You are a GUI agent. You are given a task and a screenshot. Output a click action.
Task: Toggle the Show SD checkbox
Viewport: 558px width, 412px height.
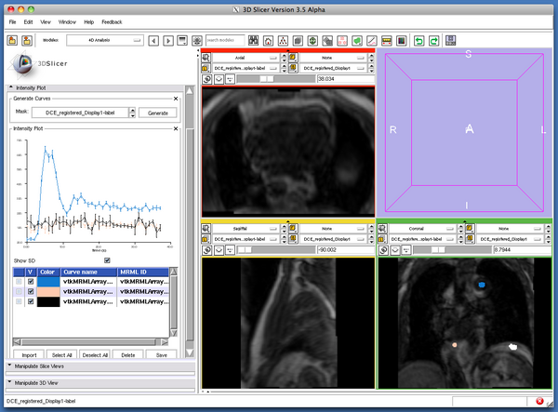(107, 260)
